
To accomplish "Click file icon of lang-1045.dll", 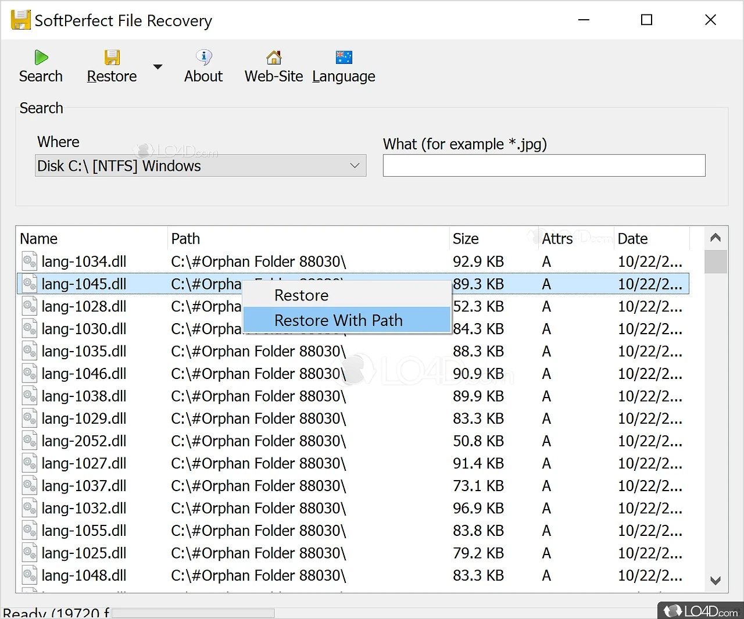I will point(30,284).
